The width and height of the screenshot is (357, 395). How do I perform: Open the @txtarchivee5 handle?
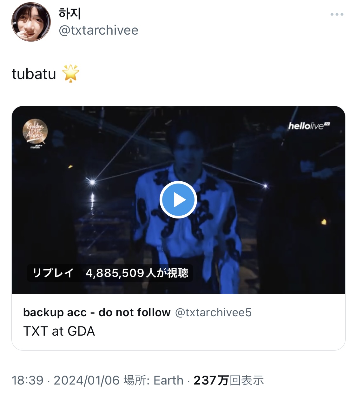click(x=213, y=312)
